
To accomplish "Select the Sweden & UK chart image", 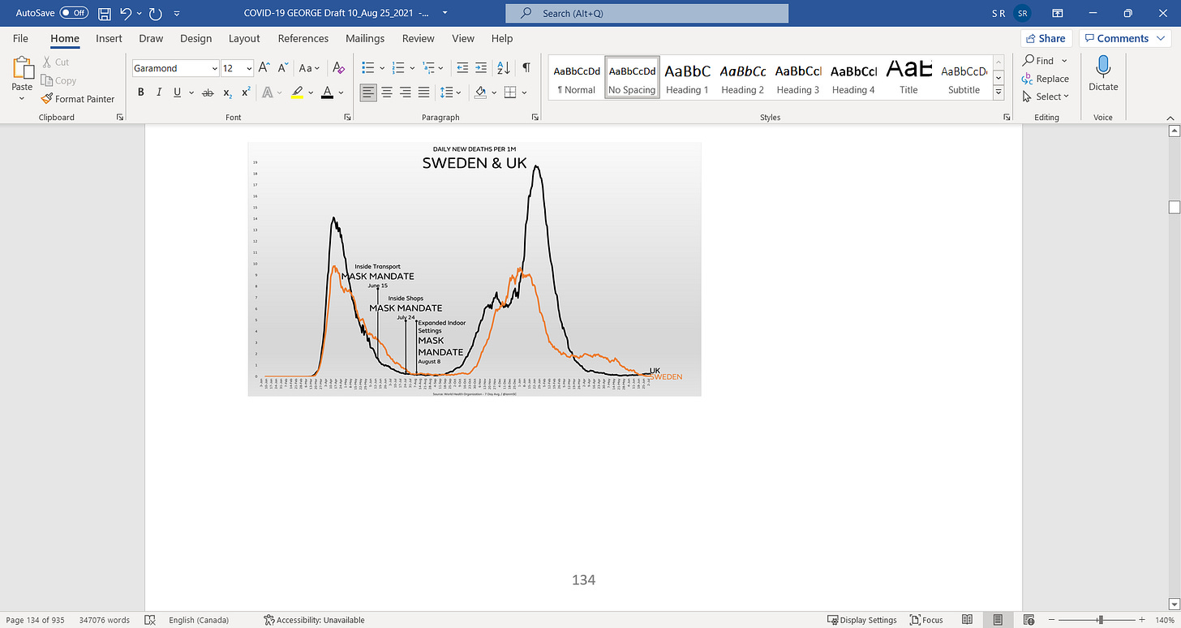I will click(475, 269).
